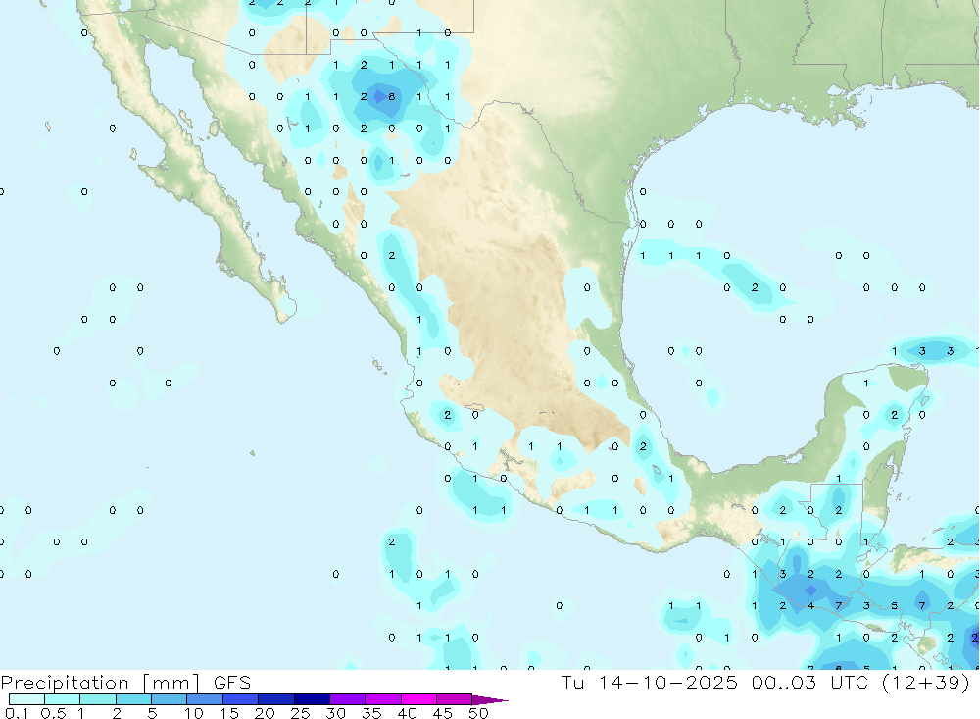Click the 15–20 mm legend color box
Viewport: 980px width, 719px height.
241,699
